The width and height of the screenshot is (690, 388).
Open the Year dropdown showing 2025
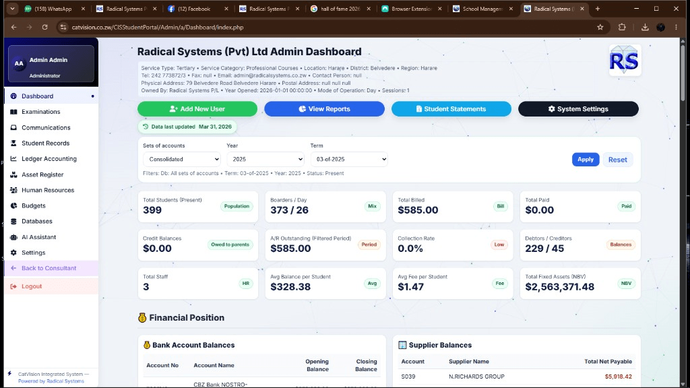coord(265,159)
